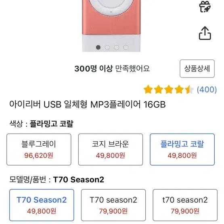Show fourth image via last pagination dot
This screenshot has width=224, height=224.
[x=126, y=47]
